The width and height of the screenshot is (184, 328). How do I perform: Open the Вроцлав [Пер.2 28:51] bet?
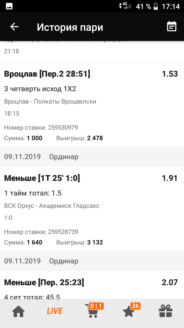pyautogui.click(x=47, y=74)
